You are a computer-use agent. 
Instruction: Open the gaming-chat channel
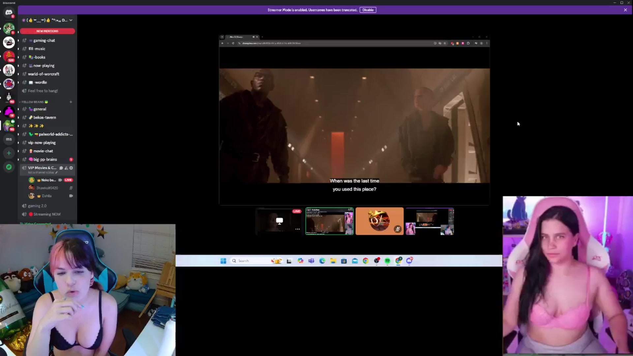(47, 40)
